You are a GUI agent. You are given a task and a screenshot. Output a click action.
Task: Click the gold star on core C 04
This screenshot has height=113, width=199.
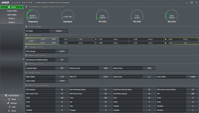coord(165,39)
